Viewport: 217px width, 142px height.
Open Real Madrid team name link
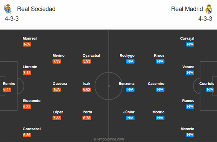point(187,9)
